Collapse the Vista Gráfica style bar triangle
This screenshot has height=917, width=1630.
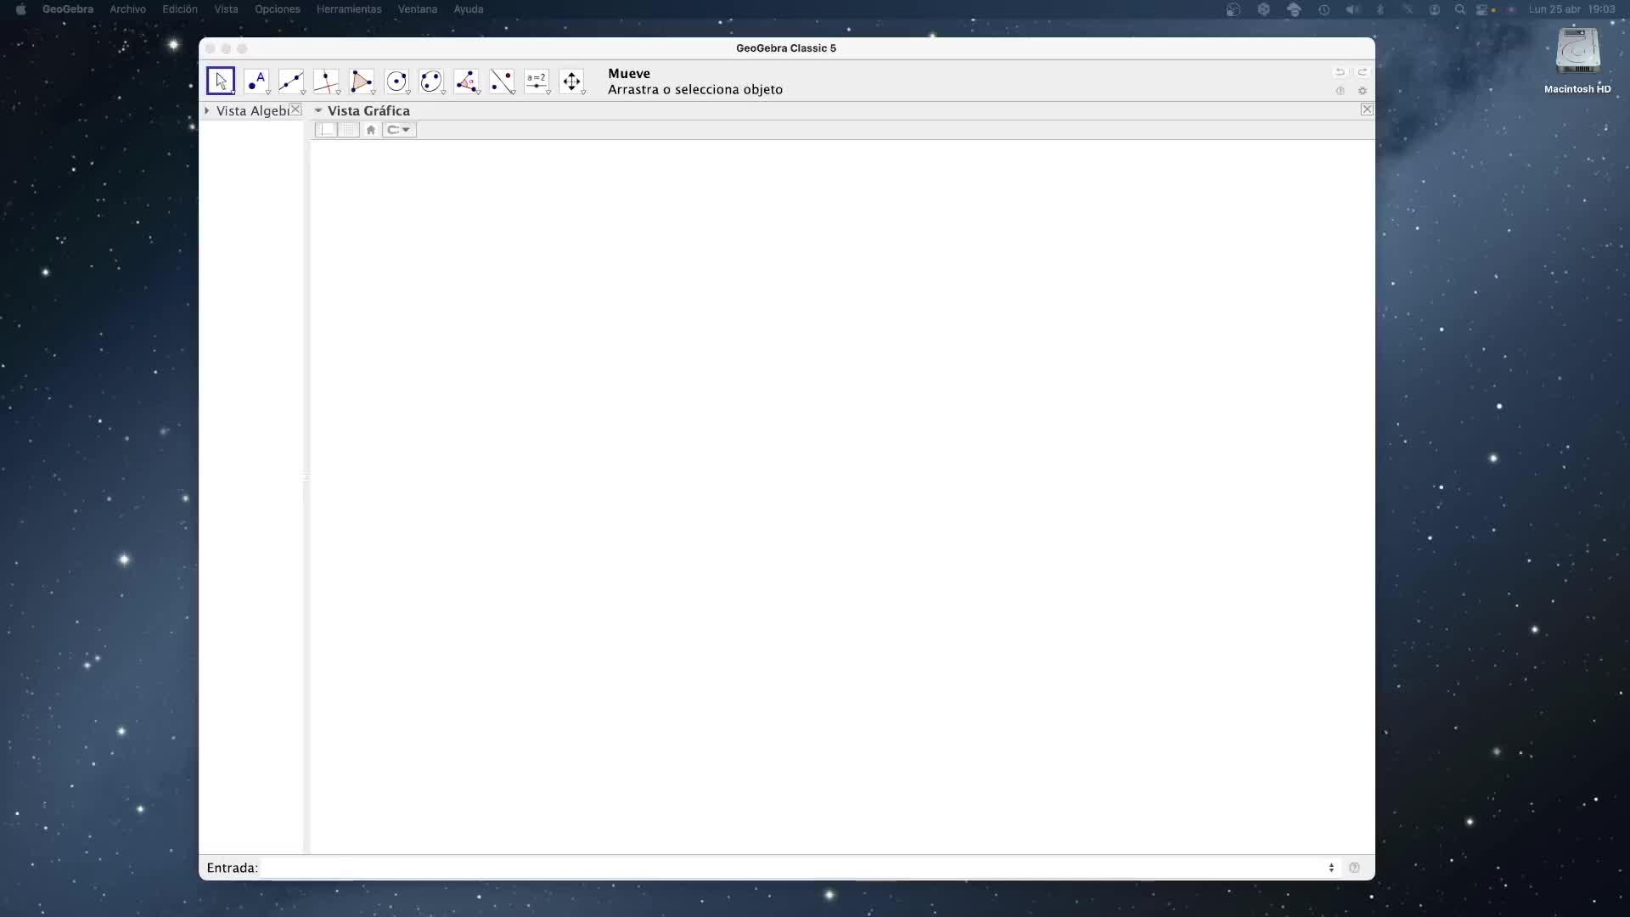point(318,111)
